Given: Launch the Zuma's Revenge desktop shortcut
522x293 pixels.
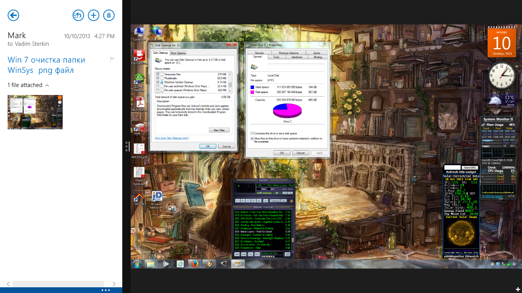Looking at the screenshot, I should pyautogui.click(x=139, y=81).
